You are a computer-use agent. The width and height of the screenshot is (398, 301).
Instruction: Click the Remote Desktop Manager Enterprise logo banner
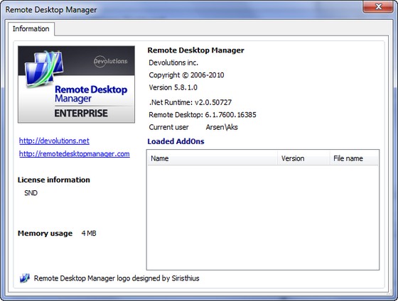click(x=76, y=84)
